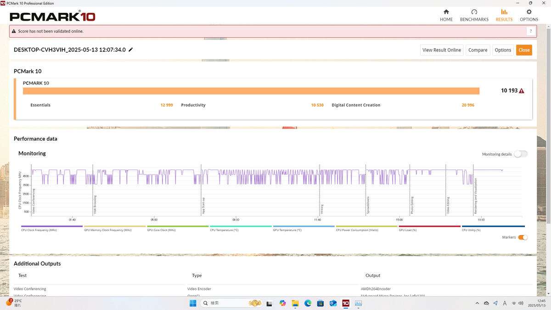Expand hidden system tray icons chevron

pos(476,303)
